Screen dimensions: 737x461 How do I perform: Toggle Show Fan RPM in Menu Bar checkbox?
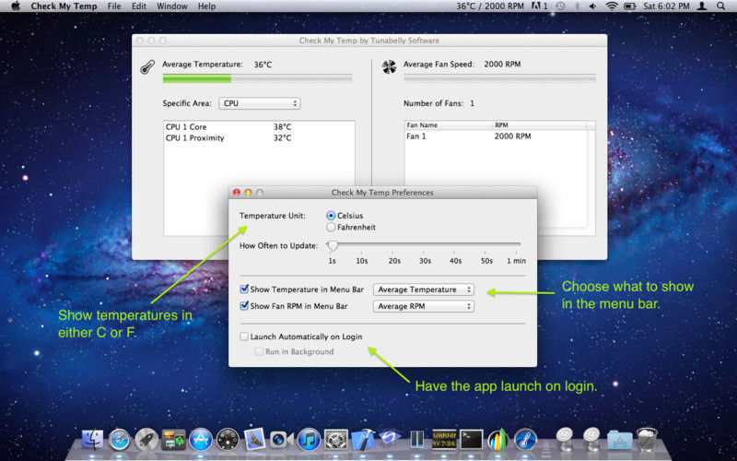coord(244,306)
